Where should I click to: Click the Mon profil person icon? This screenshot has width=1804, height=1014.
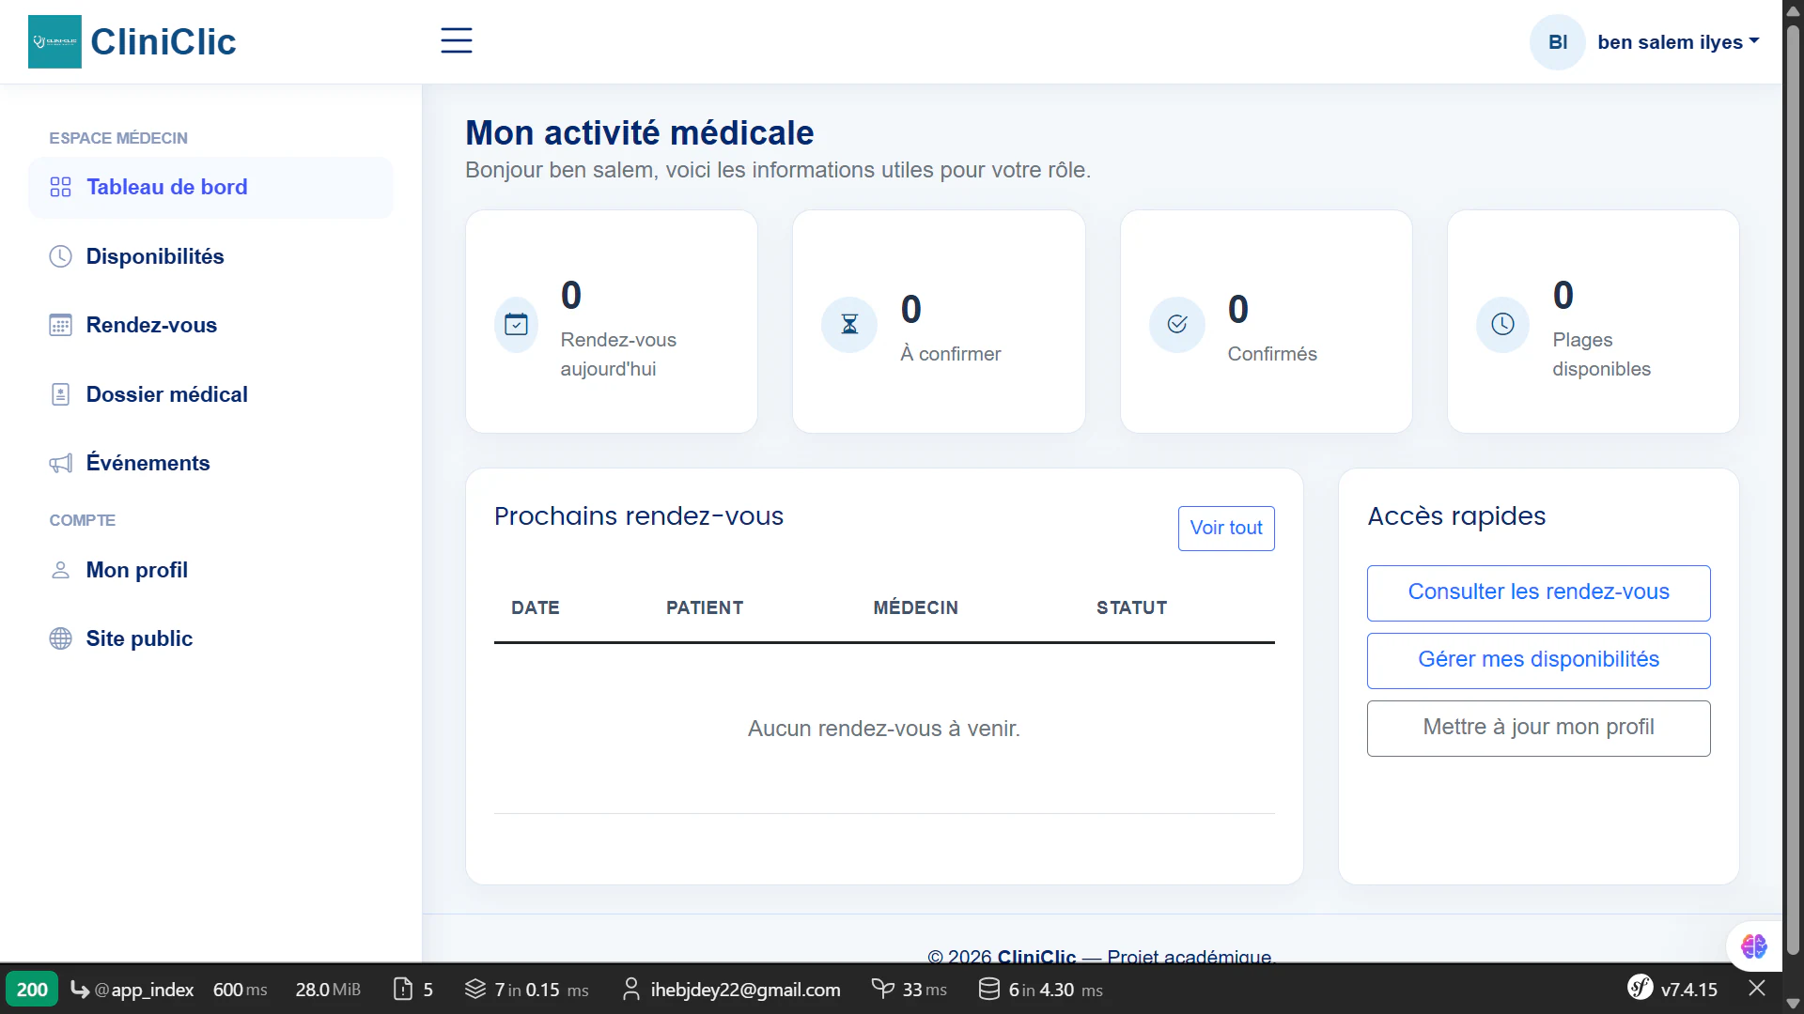60,570
